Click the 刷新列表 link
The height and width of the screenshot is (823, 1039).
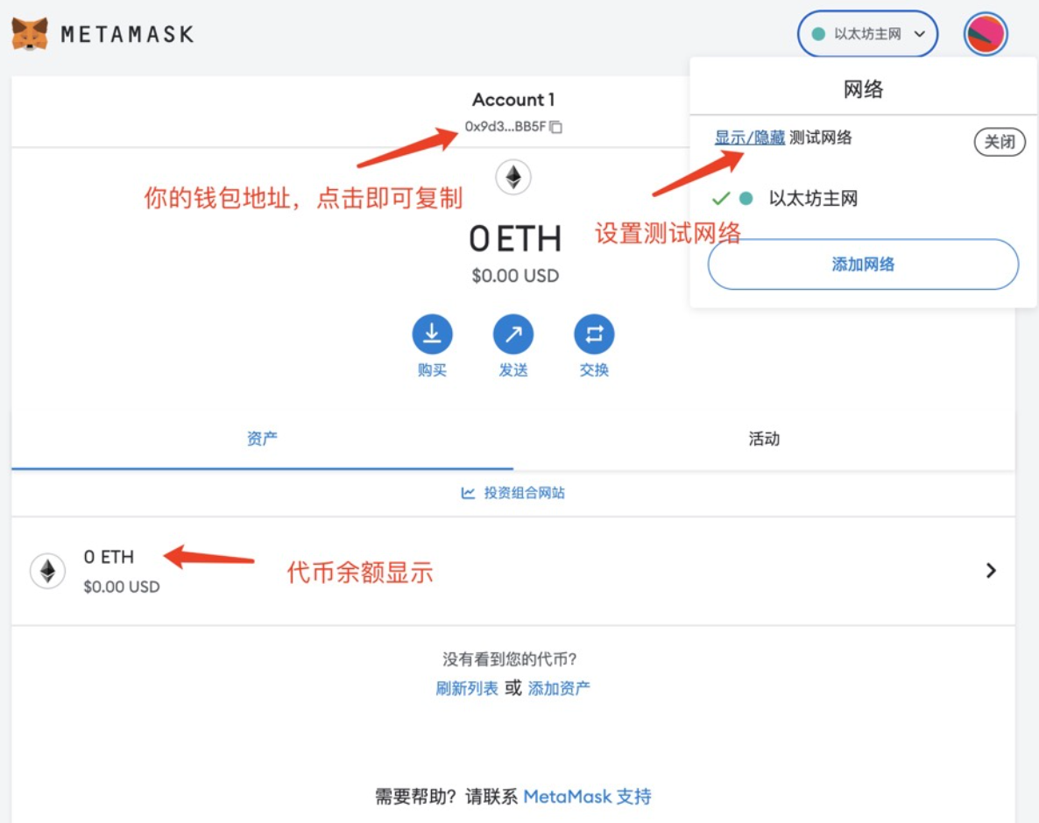(x=466, y=688)
